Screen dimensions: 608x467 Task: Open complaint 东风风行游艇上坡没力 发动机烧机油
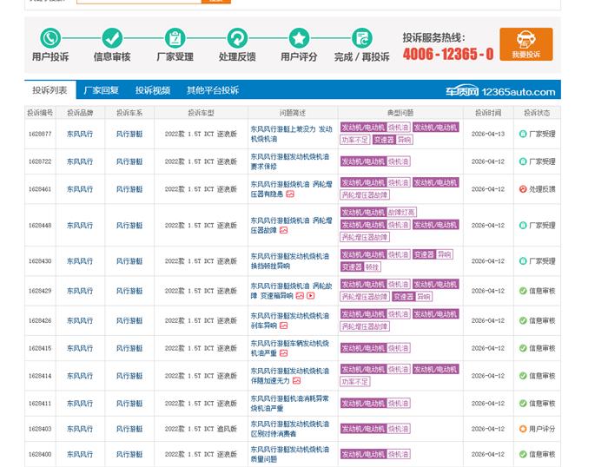click(x=290, y=134)
